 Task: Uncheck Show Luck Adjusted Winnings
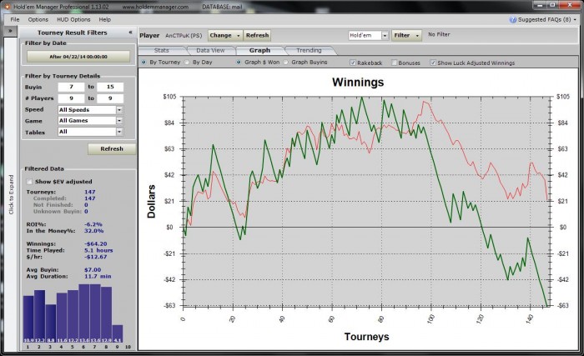click(433, 63)
